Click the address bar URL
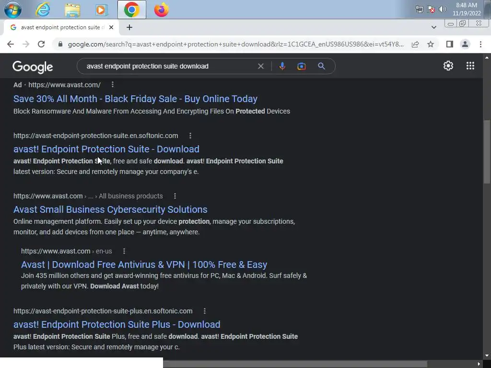This screenshot has height=368, width=491. pos(236,44)
